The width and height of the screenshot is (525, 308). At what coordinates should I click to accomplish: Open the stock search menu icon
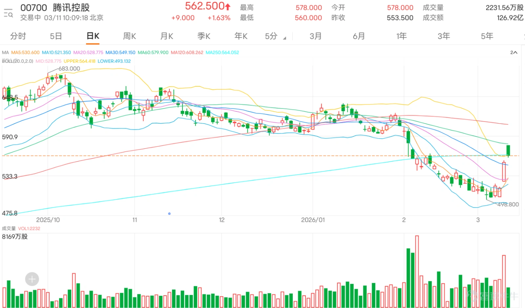8,13
